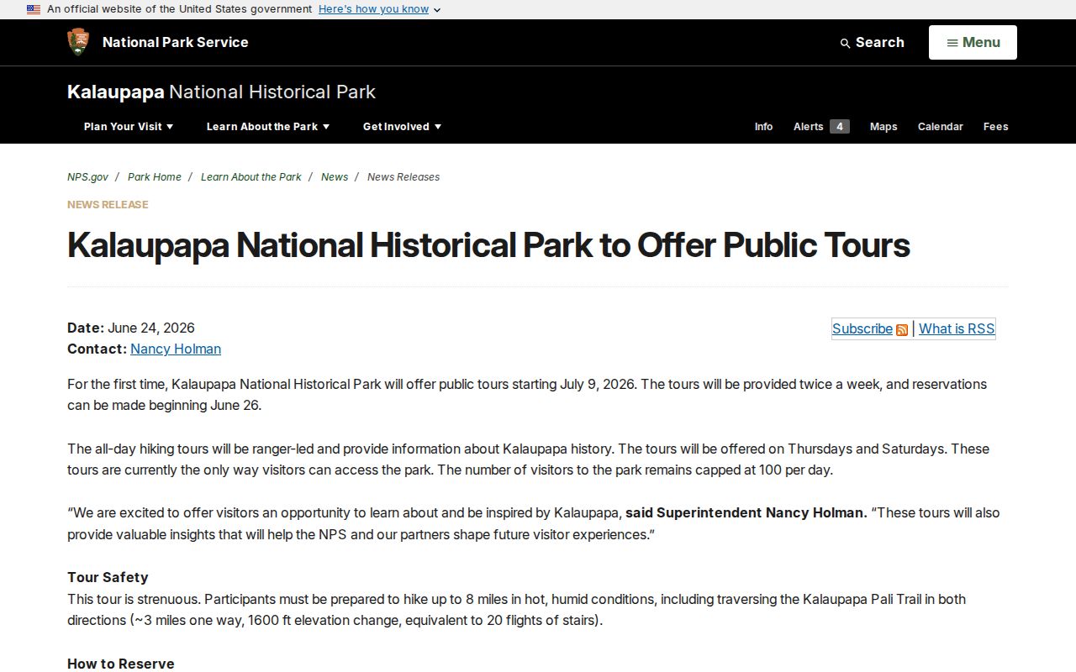1076x672 pixels.
Task: Open the Info link
Action: pyautogui.click(x=763, y=127)
